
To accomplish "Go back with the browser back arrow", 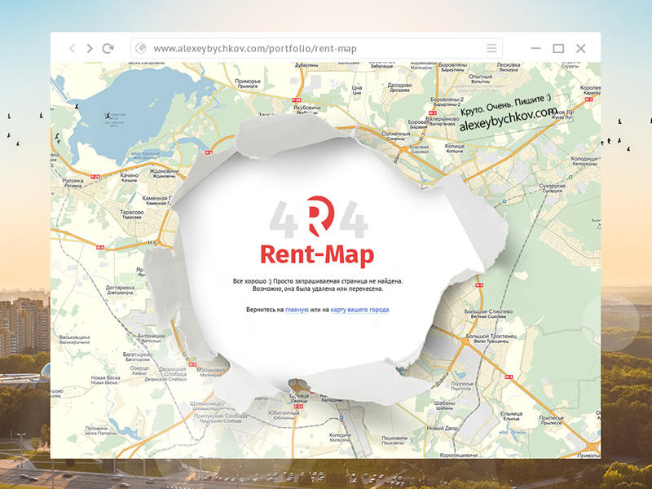I will [73, 49].
